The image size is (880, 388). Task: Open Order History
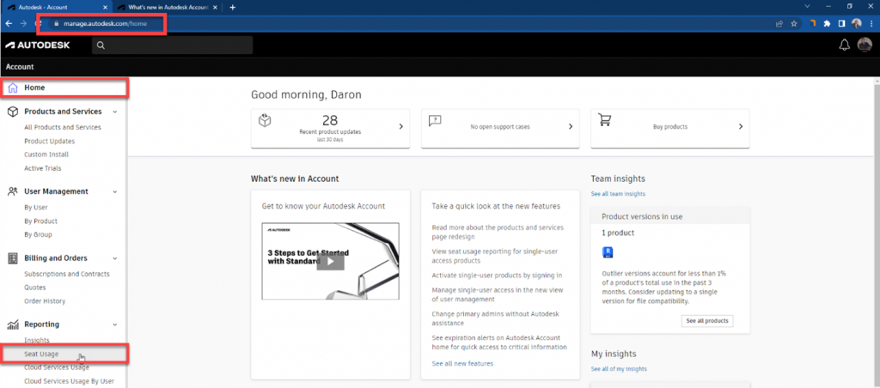45,301
